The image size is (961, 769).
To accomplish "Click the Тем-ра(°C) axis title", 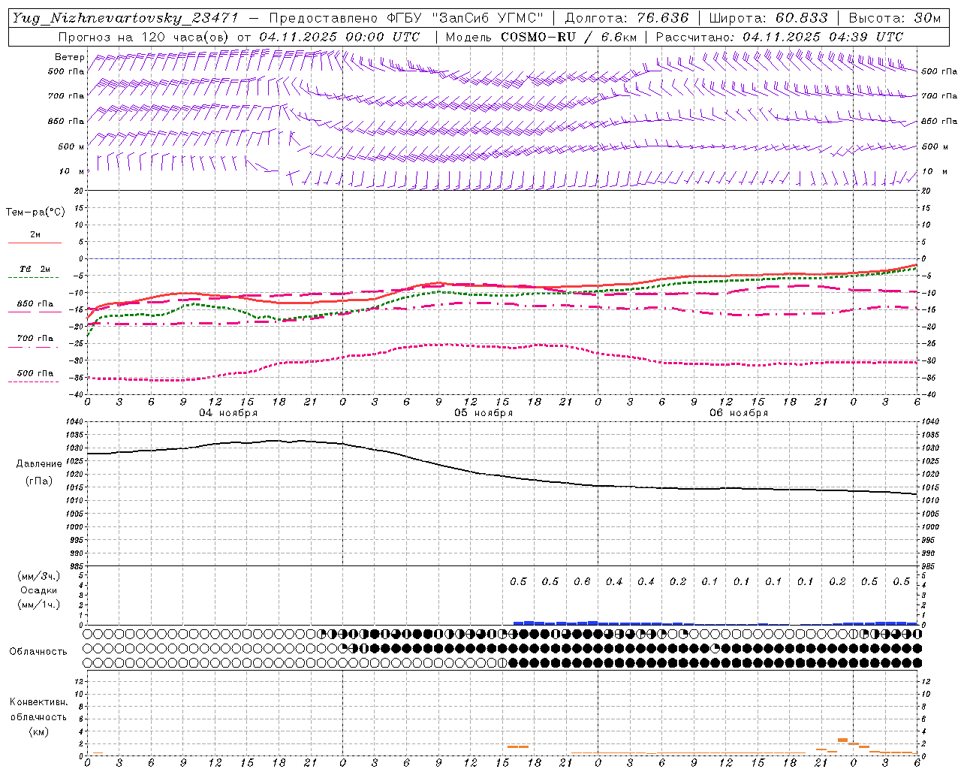I will [35, 213].
